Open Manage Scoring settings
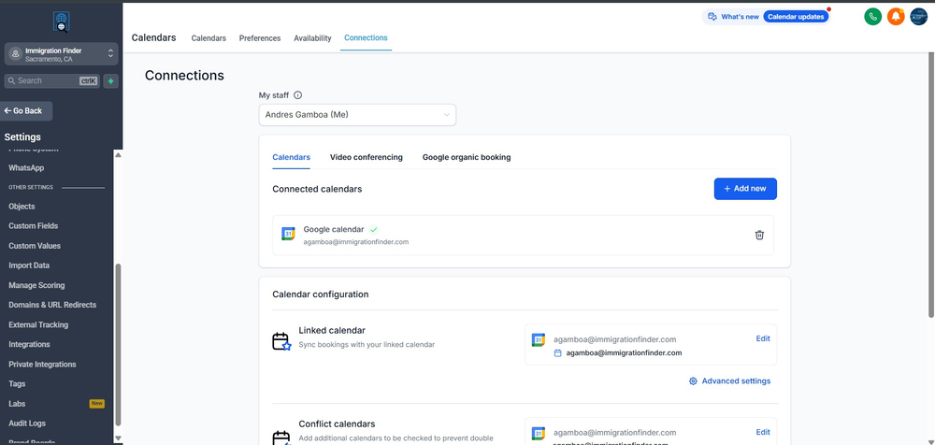The image size is (935, 445). pos(37,285)
